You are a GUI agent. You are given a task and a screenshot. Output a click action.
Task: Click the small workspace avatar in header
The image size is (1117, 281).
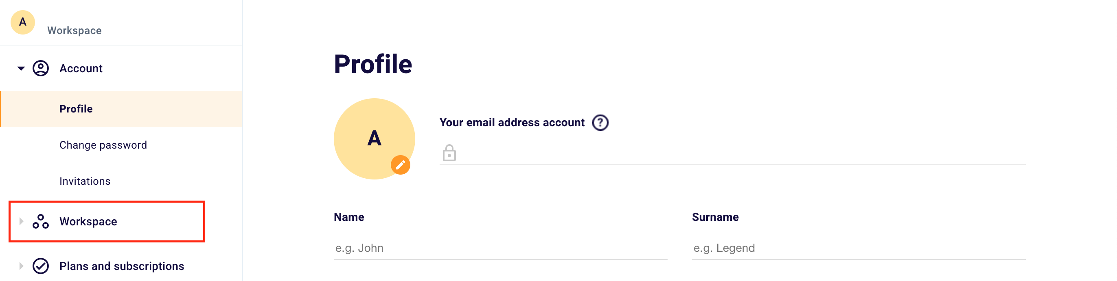click(22, 22)
